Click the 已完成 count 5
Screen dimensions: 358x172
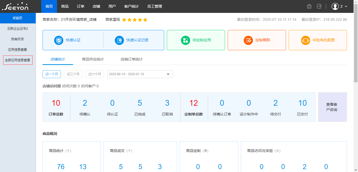[x=140, y=103]
